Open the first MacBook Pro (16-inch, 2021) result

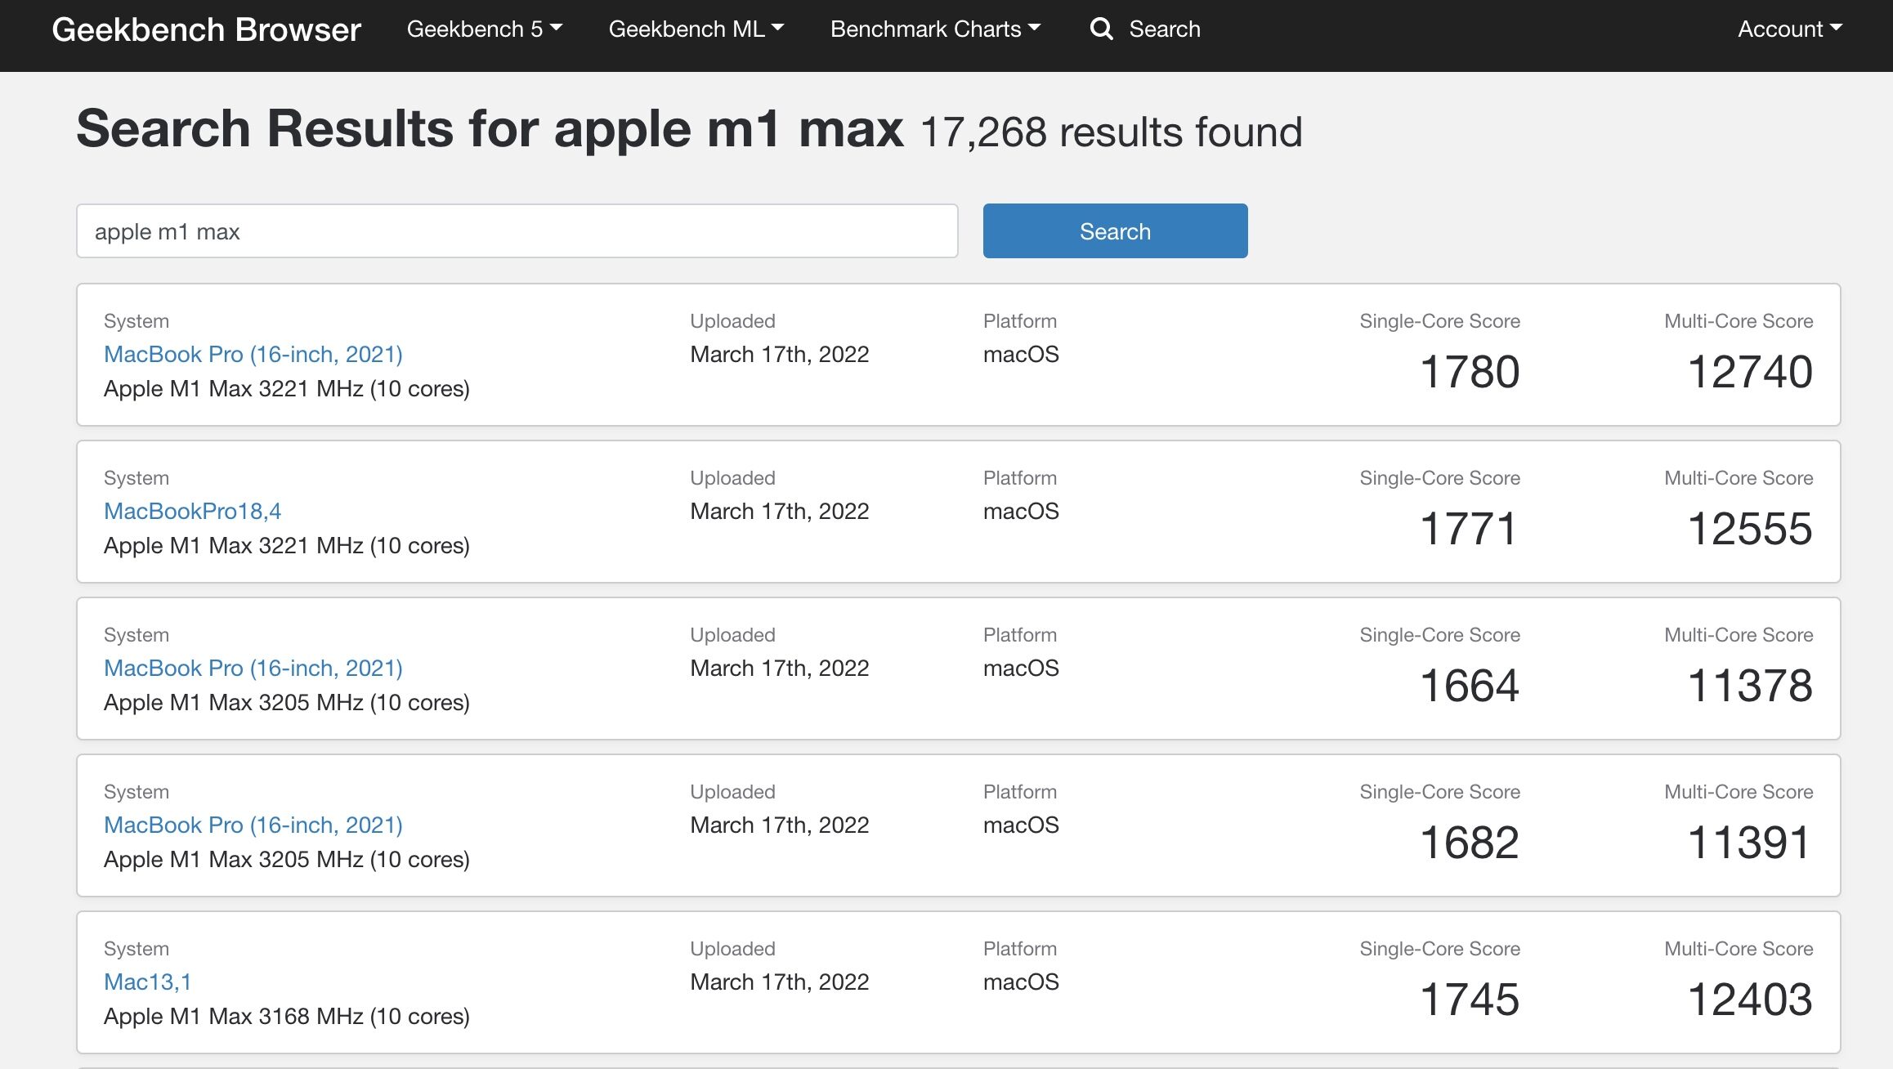point(253,354)
